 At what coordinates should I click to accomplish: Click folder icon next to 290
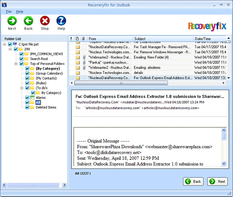point(21,49)
